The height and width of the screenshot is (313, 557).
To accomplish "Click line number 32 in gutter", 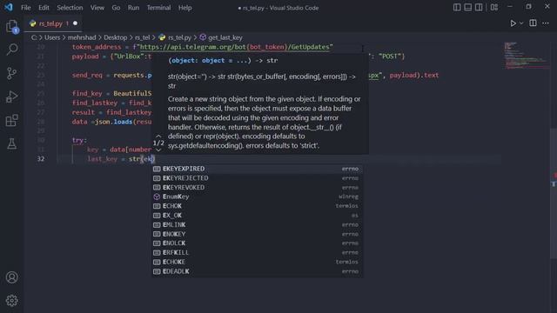I will click(41, 159).
